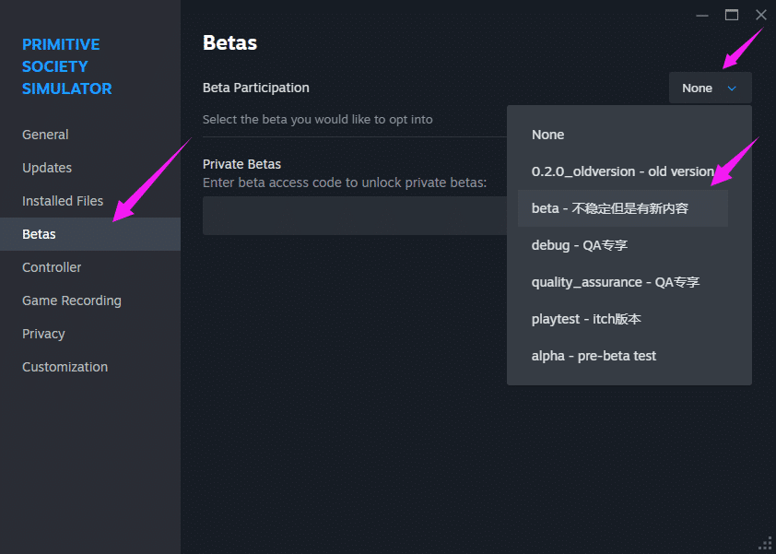Image resolution: width=776 pixels, height=554 pixels.
Task: Pick the debug - QA专享 branch
Action: point(623,245)
